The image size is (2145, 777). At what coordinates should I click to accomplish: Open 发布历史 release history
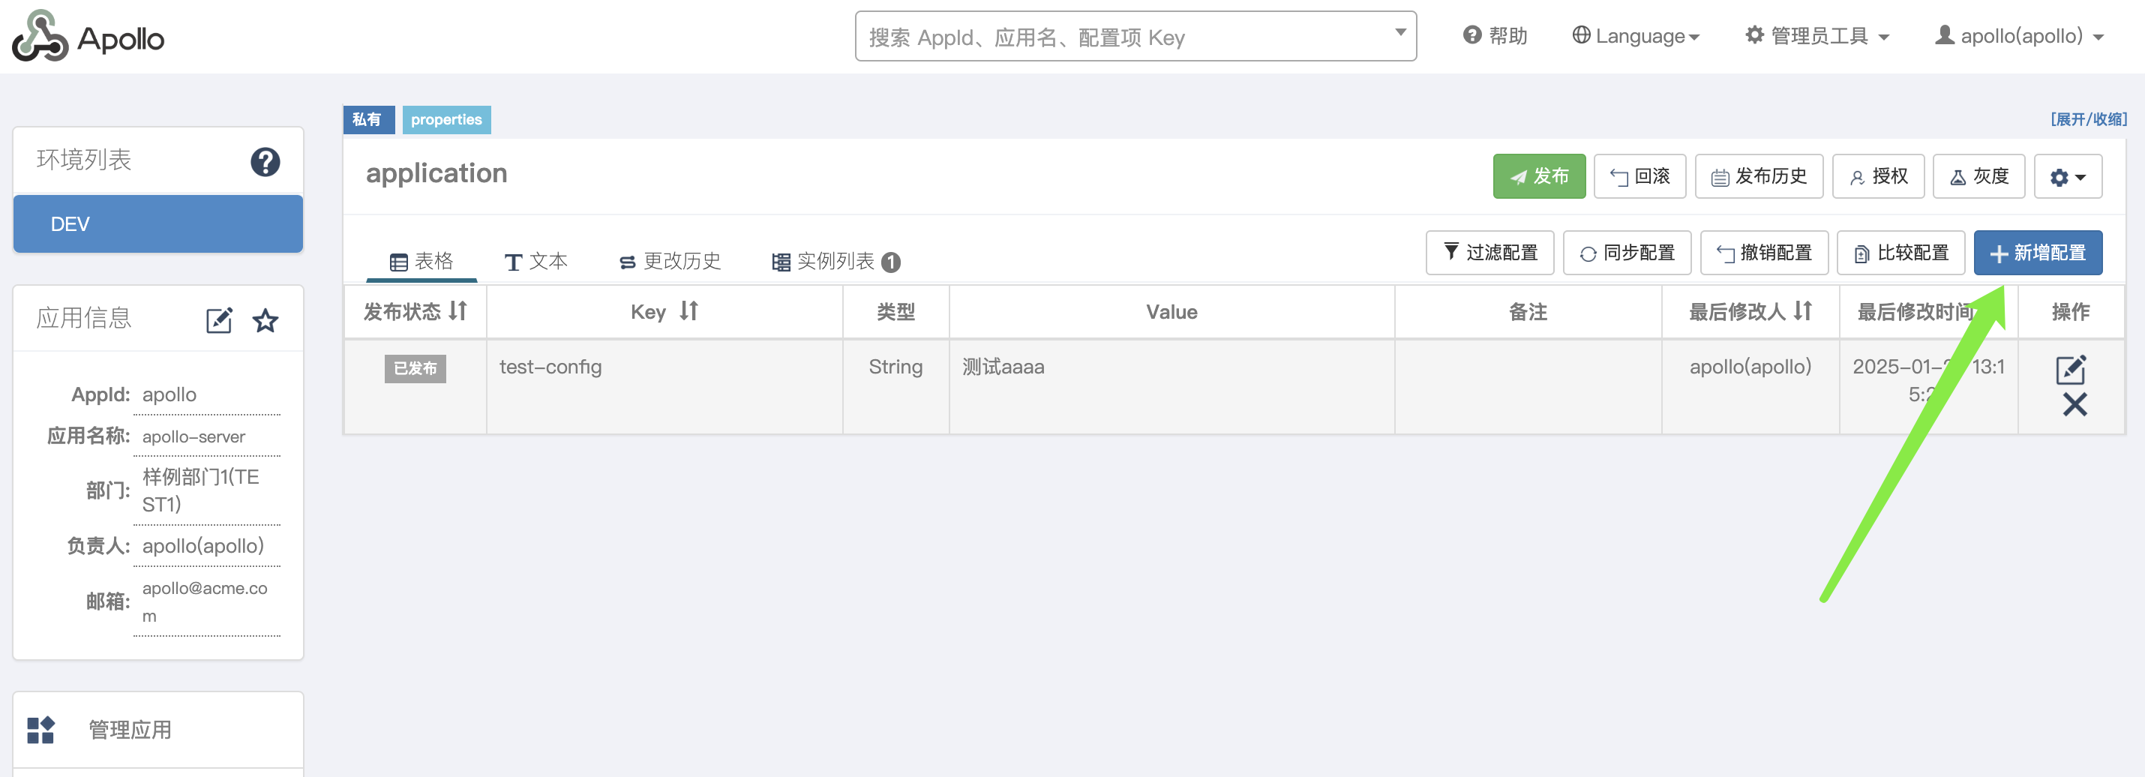(1759, 176)
